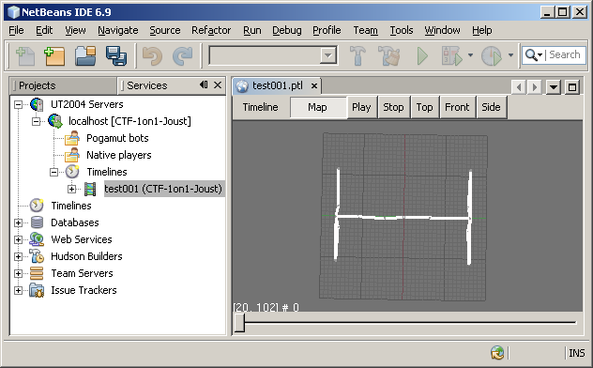
Task: Toggle the Map view button
Action: 318,107
